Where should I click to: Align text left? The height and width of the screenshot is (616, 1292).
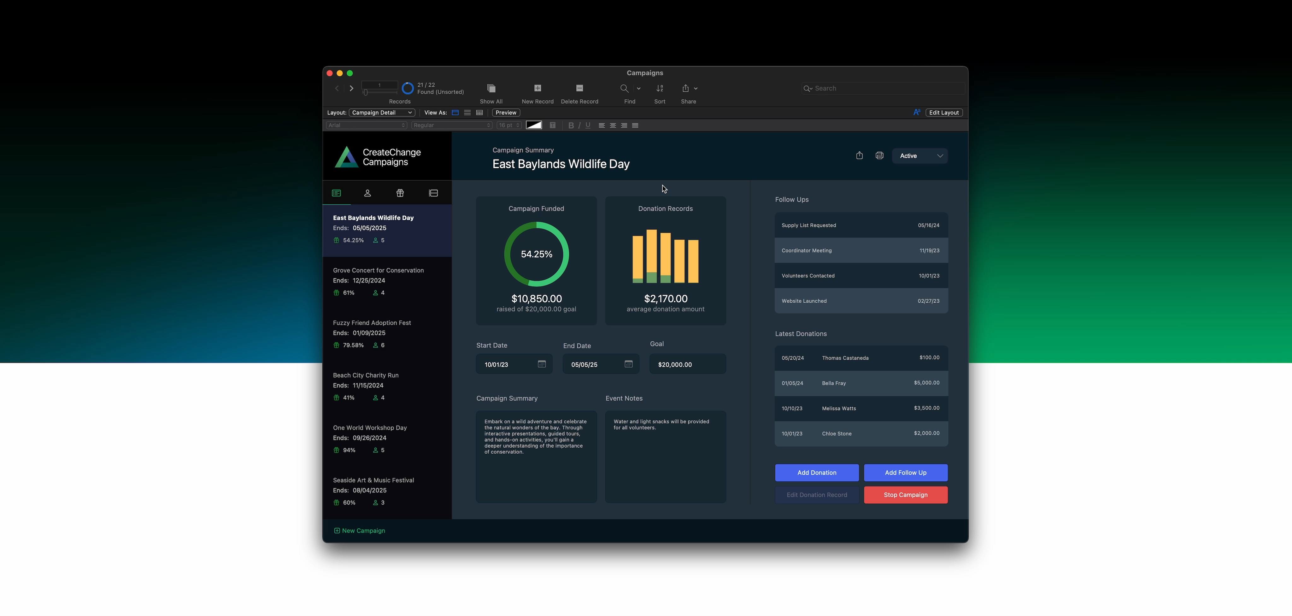point(602,125)
